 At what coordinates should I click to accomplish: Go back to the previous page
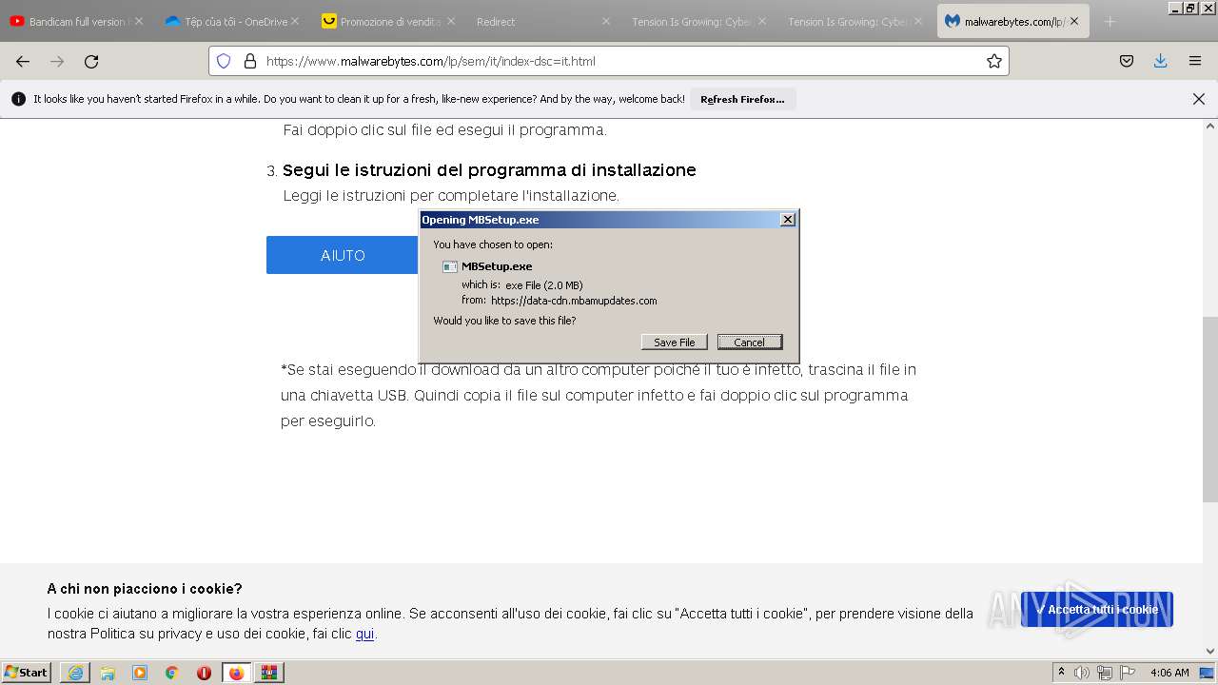pyautogui.click(x=23, y=61)
